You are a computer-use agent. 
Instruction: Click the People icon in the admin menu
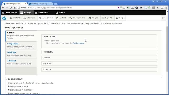coord(90,18)
